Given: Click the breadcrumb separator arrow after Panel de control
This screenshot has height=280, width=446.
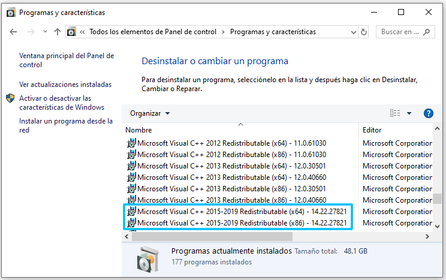Looking at the screenshot, I should (x=223, y=32).
